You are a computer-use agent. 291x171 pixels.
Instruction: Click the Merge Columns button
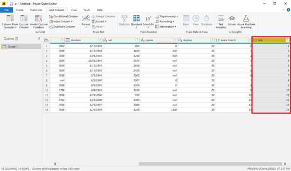pyautogui.click(x=104, y=16)
